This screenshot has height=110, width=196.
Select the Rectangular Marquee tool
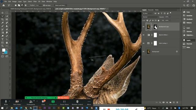click(7, 13)
